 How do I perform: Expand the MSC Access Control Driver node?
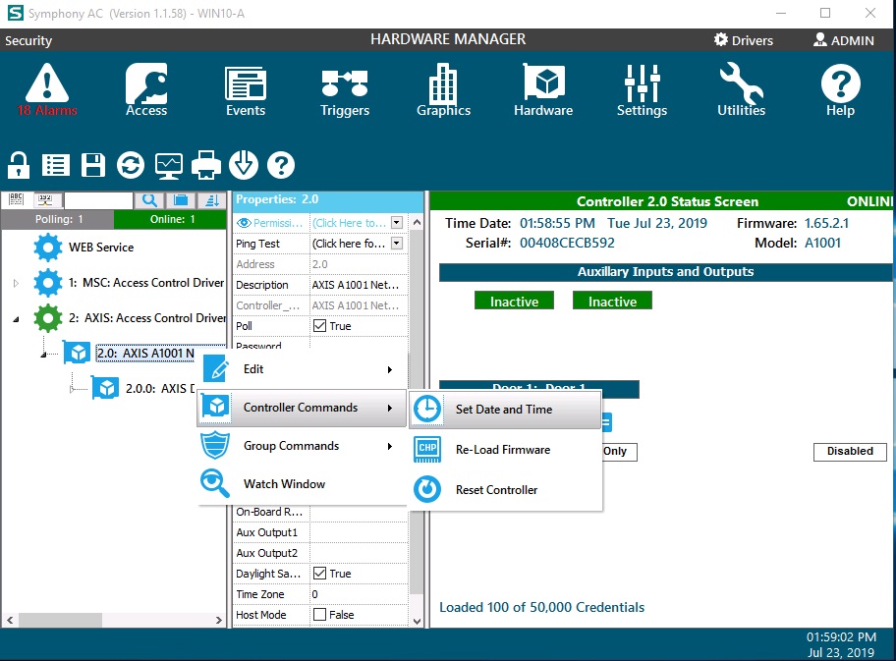point(16,283)
